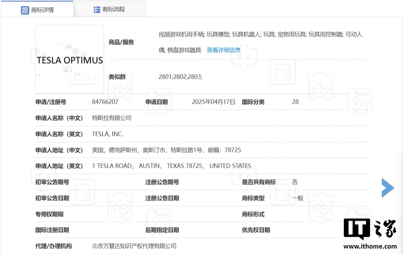Click the 注册公告期号 label
The width and height of the screenshot is (403, 254).
(x=162, y=182)
